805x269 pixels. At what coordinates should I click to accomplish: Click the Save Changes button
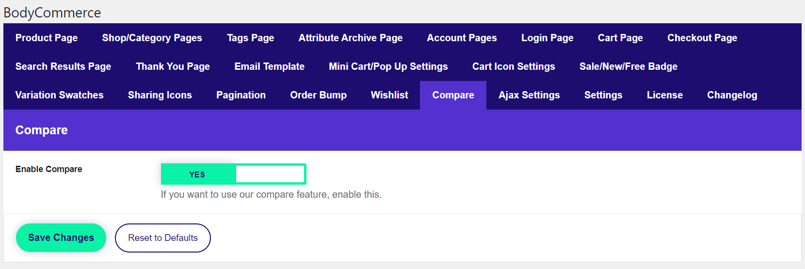click(61, 237)
